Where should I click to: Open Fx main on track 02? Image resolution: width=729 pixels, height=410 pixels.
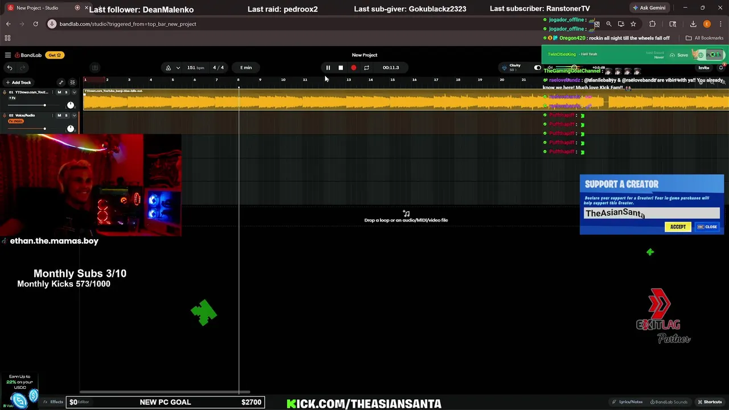point(16,121)
